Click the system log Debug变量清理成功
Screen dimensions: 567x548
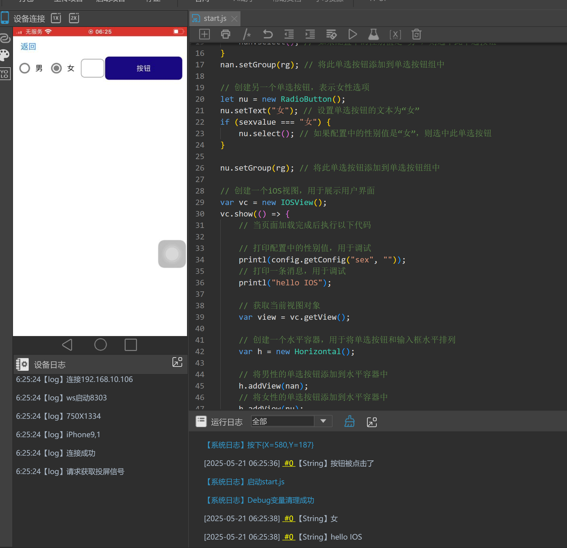259,500
